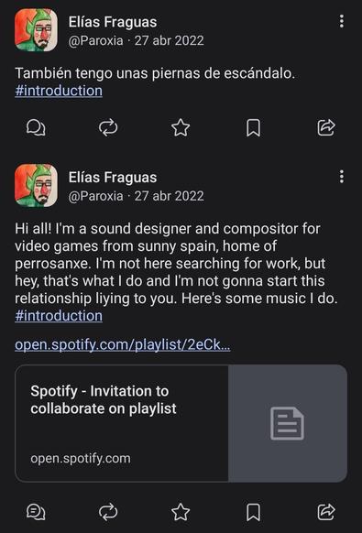The width and height of the screenshot is (362, 533).
Task: Bookmark the "piernas de escándalo" post
Action: [253, 128]
